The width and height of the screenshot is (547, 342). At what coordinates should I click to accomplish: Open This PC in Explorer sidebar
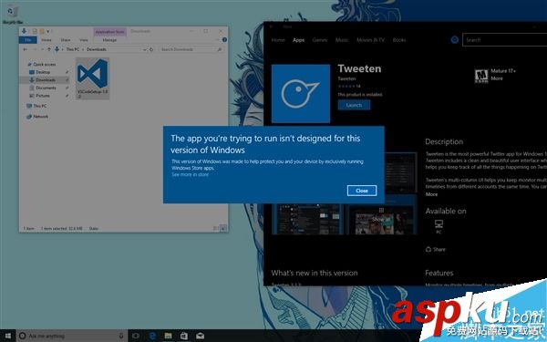36,106
